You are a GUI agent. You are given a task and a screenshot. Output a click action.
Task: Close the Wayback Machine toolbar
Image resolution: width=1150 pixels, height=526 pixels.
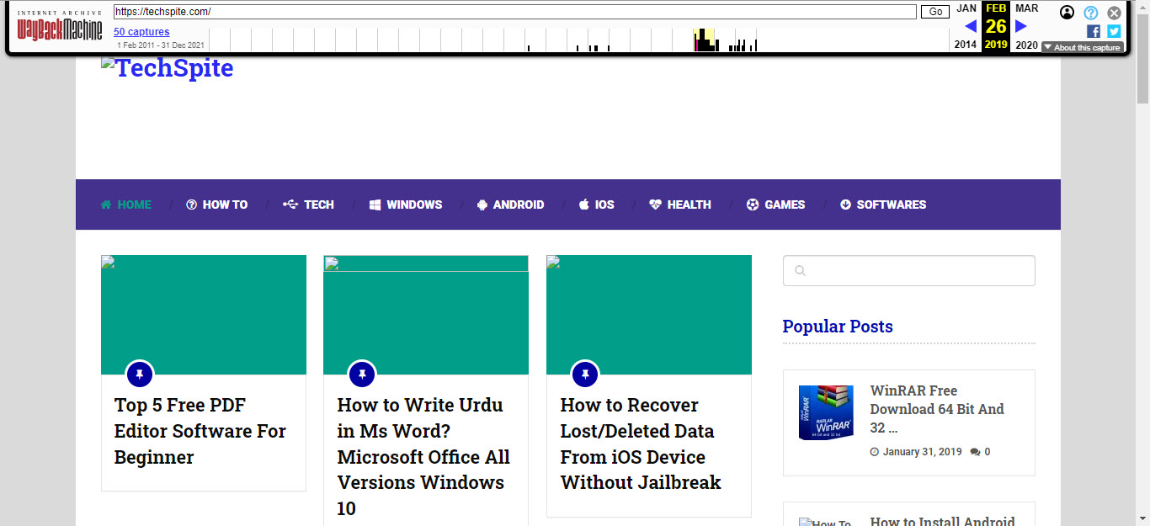pos(1114,13)
